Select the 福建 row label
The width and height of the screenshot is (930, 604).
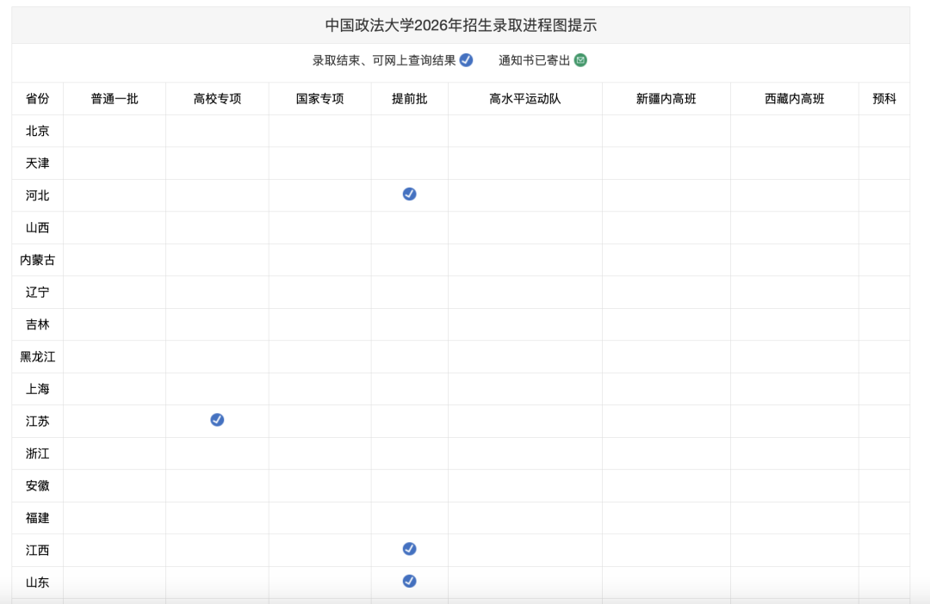[37, 518]
